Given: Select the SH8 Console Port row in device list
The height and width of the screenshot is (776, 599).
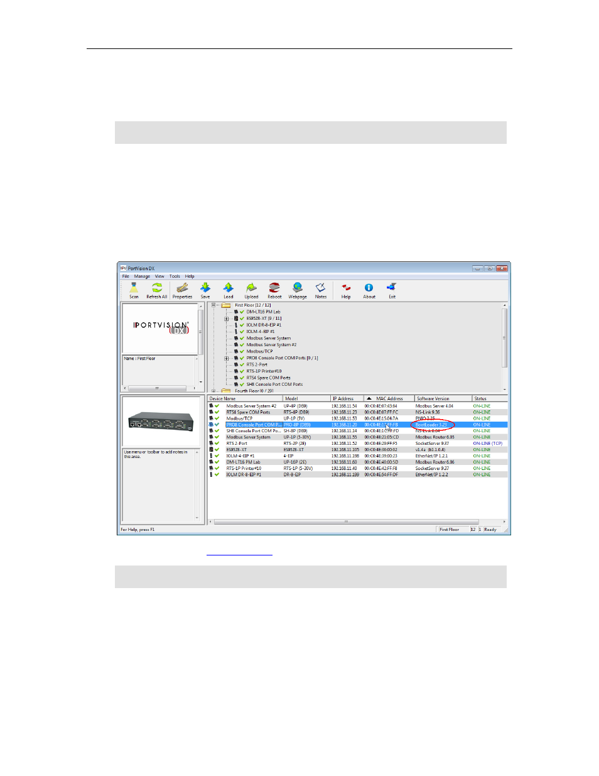Looking at the screenshot, I should [358, 431].
